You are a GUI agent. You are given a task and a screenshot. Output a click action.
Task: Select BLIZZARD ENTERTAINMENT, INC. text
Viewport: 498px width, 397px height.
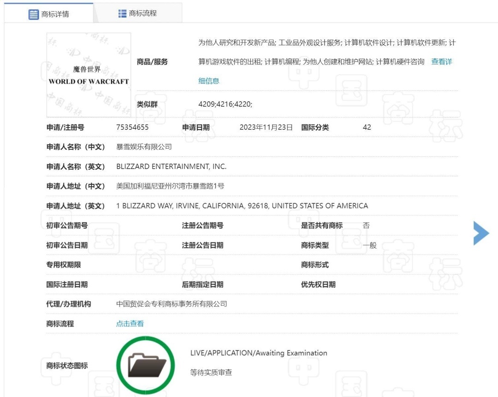pyautogui.click(x=171, y=166)
